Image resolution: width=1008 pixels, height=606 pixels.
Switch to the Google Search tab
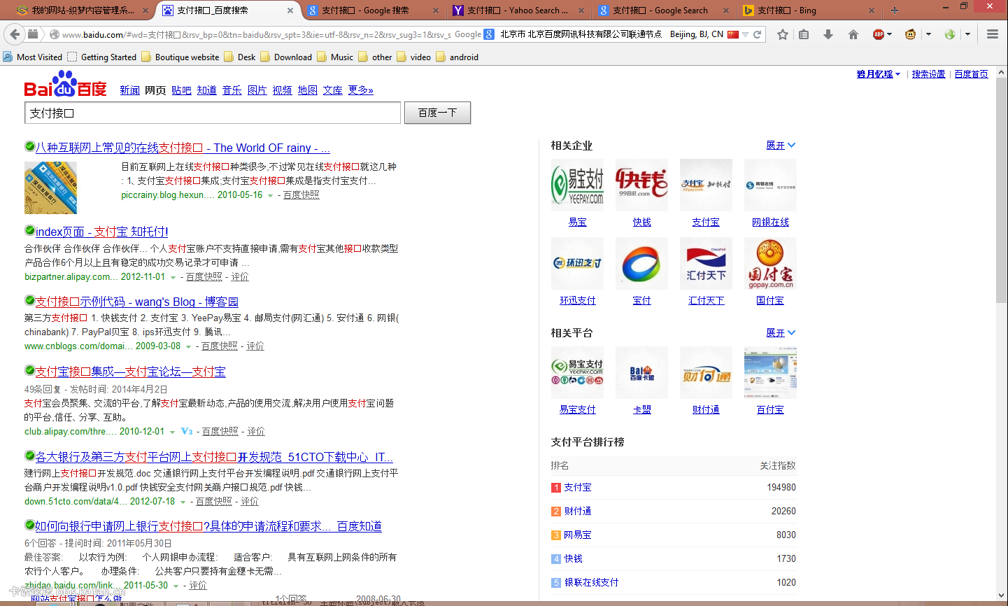664,10
